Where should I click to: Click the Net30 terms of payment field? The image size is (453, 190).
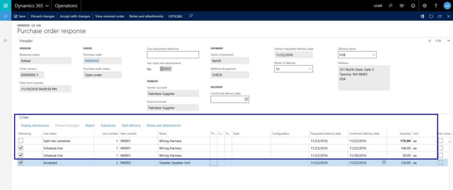pyautogui.click(x=230, y=61)
